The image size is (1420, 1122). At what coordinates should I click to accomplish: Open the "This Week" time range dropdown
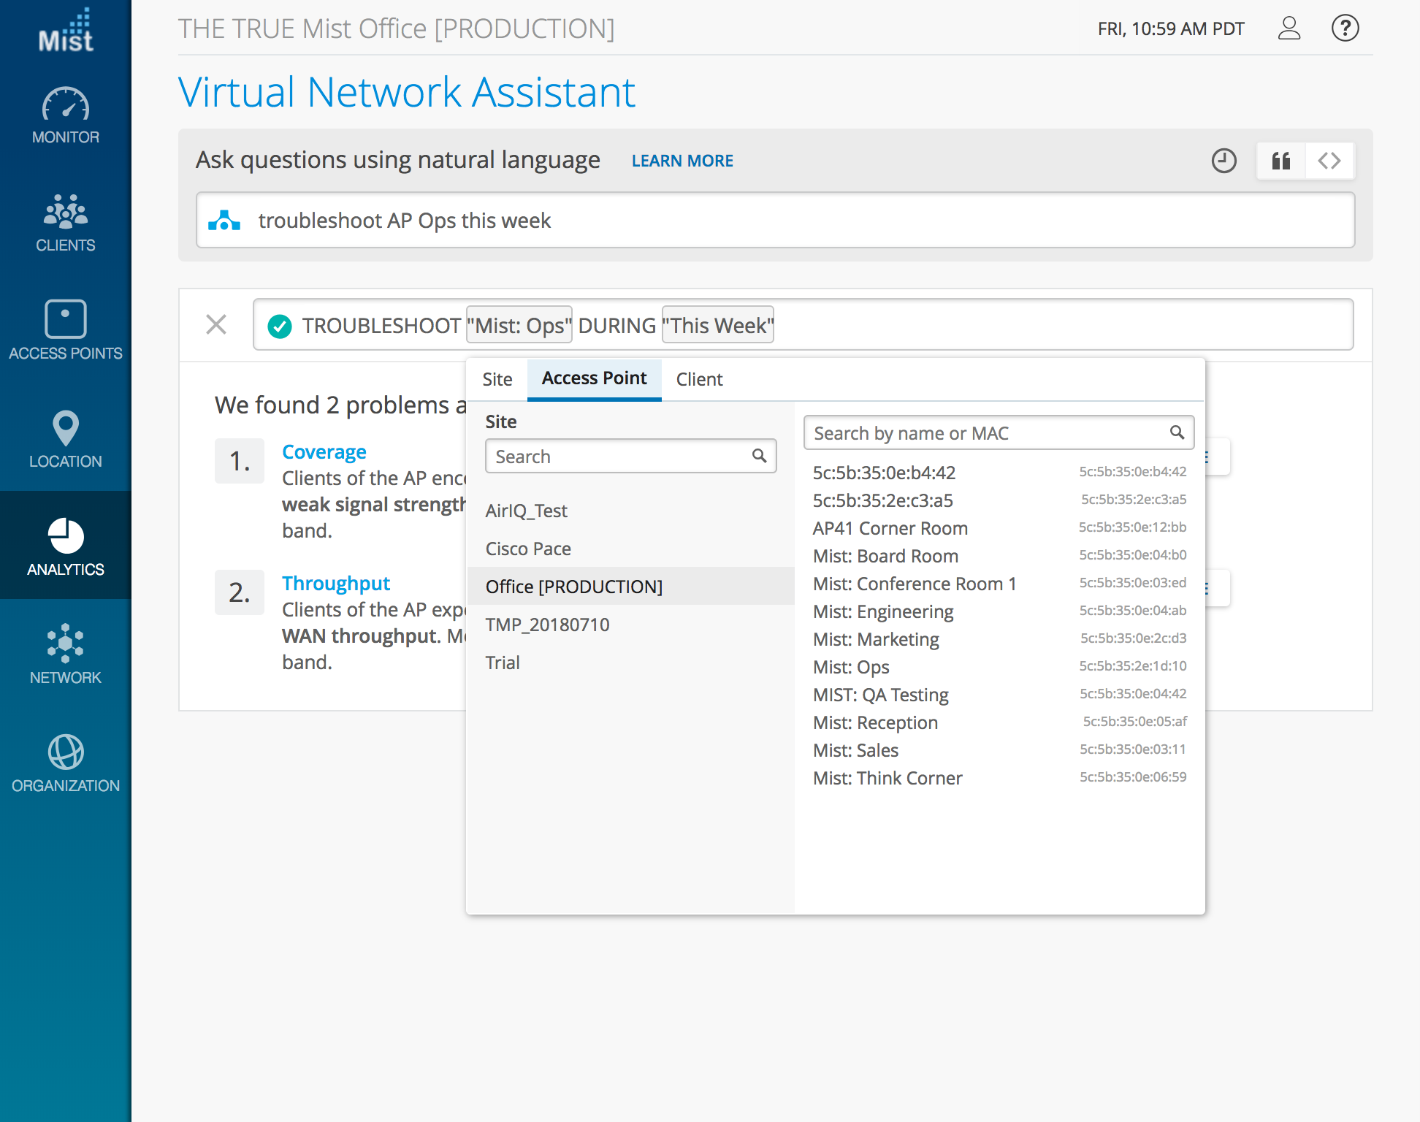pos(718,325)
